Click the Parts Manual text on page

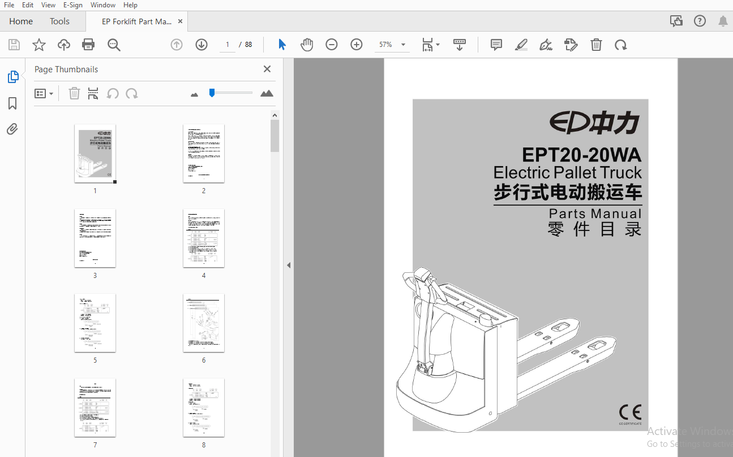(x=595, y=214)
